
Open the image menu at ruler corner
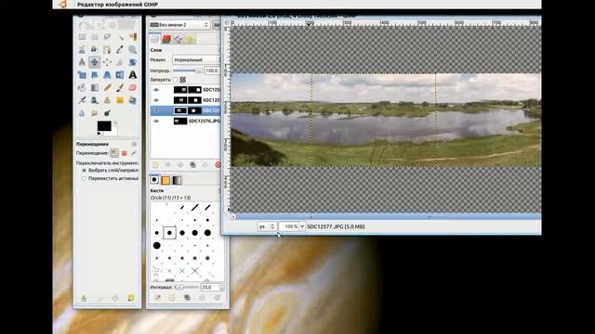[x=227, y=22]
